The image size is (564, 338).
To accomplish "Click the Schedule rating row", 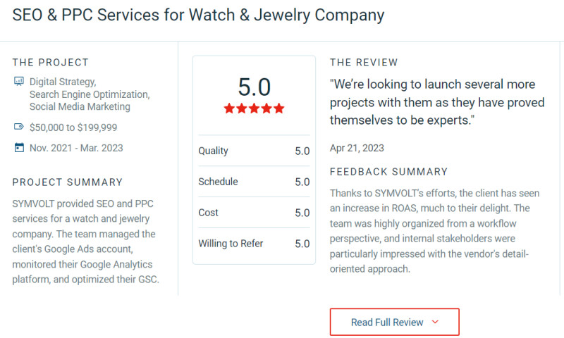I will (254, 182).
